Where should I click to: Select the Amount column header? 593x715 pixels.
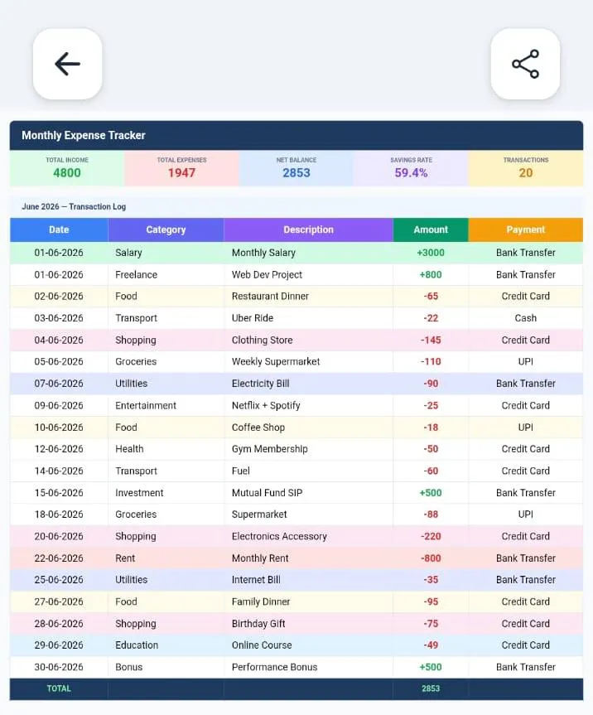coord(431,229)
